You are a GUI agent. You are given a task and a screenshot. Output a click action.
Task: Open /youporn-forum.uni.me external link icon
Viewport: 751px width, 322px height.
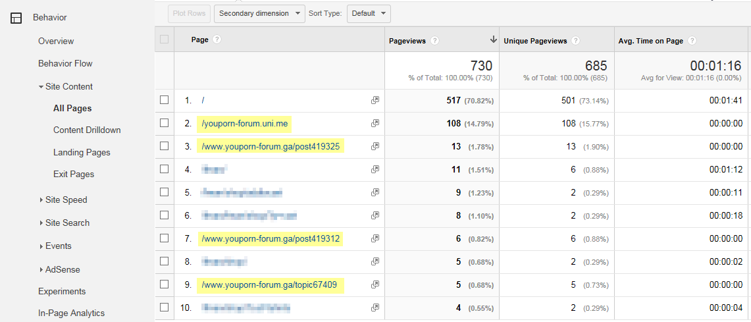click(x=375, y=123)
